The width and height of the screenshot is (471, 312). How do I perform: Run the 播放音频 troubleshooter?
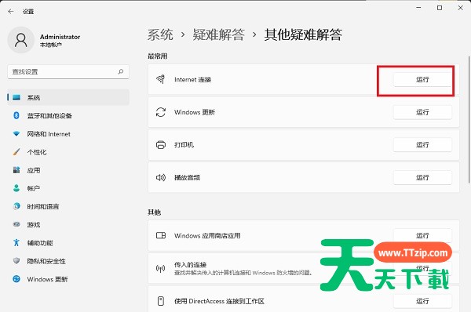click(422, 178)
